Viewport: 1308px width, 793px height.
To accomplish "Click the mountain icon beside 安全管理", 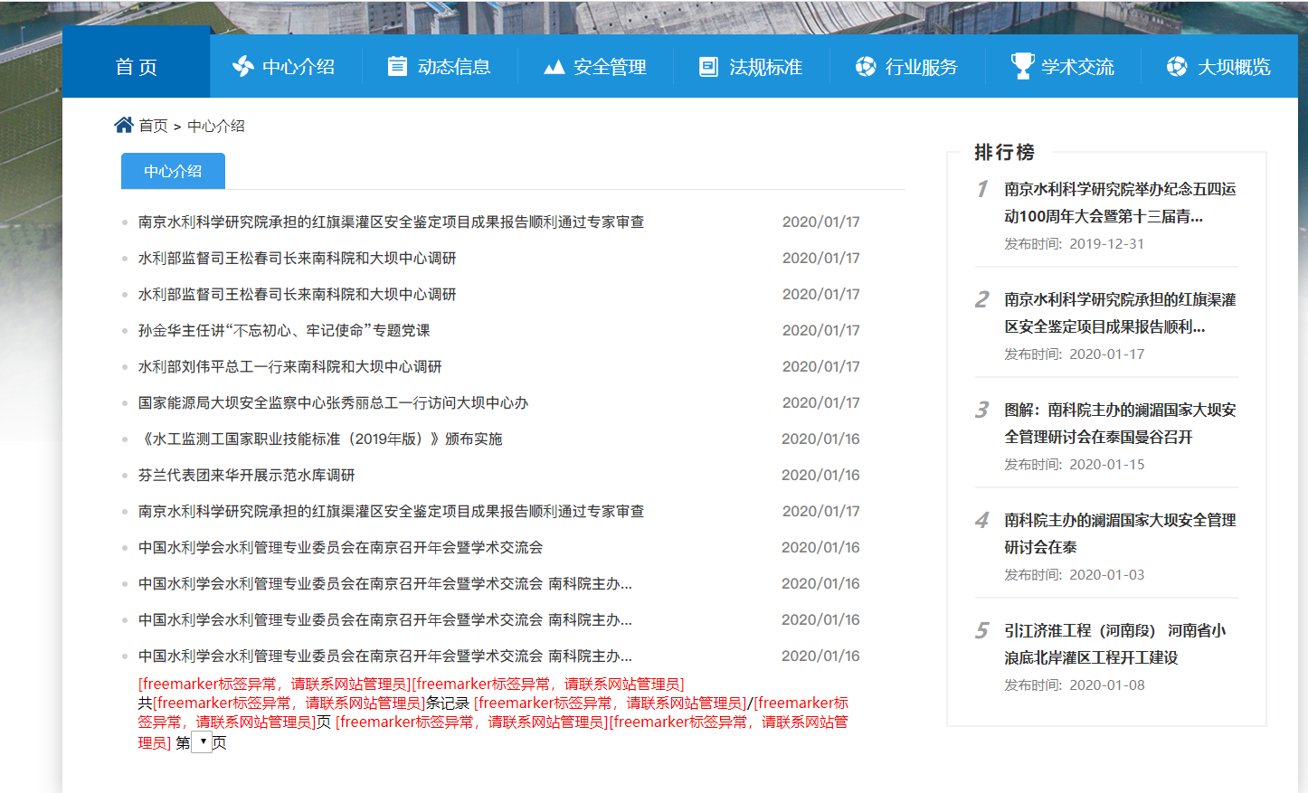I will coord(554,67).
